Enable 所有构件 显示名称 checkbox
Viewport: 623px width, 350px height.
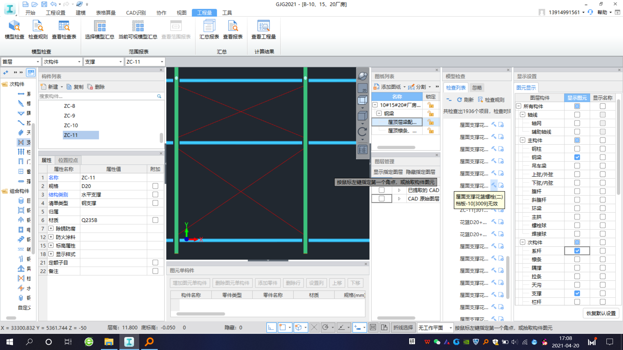coord(603,106)
